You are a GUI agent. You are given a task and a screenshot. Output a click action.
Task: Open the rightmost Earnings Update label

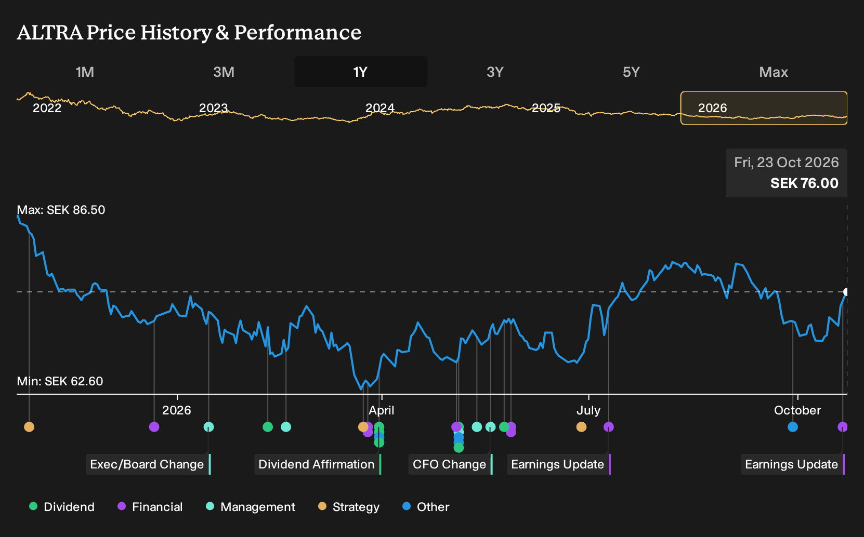click(793, 464)
